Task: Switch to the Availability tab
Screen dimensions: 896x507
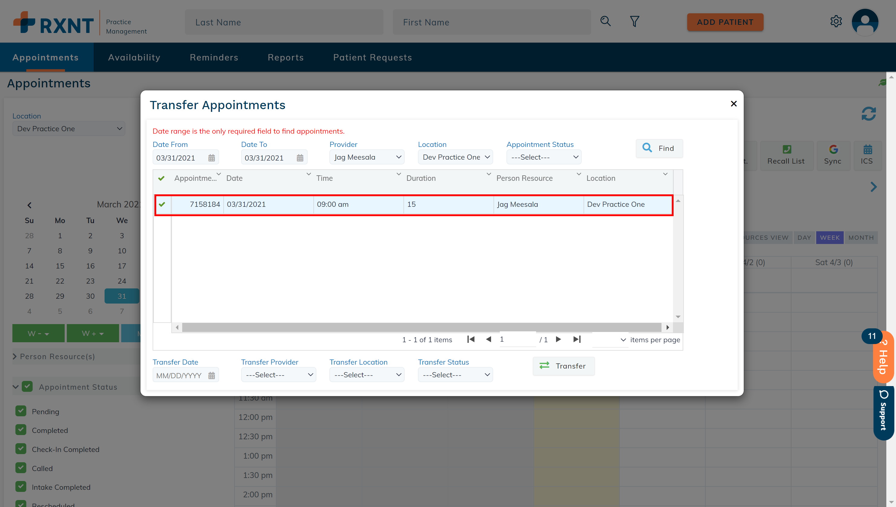Action: (x=134, y=57)
